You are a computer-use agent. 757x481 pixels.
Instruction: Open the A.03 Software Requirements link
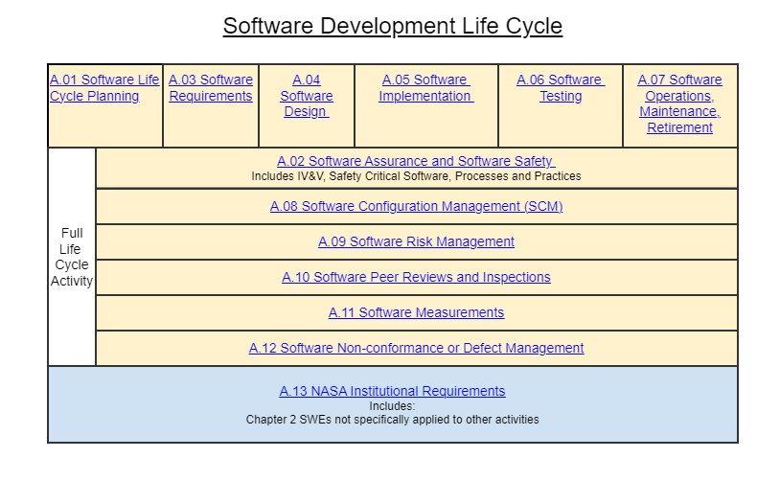pos(211,88)
